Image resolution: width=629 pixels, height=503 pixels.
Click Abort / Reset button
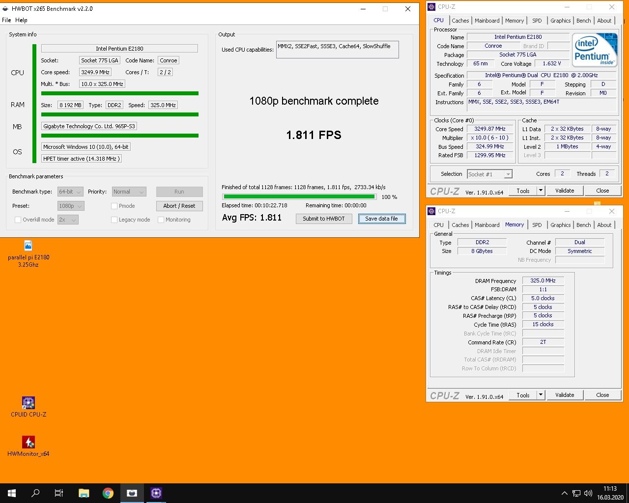pos(179,206)
